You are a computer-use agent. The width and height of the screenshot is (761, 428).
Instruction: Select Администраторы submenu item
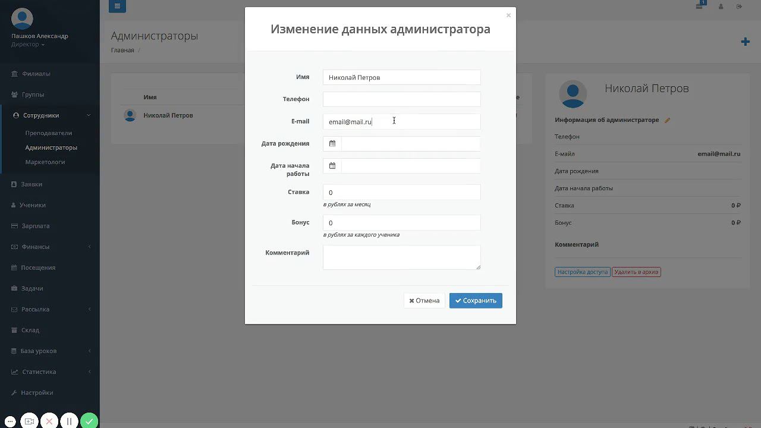51,147
